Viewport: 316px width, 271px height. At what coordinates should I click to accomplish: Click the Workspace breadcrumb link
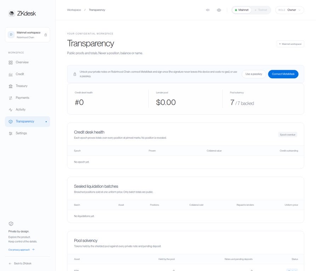(x=74, y=10)
